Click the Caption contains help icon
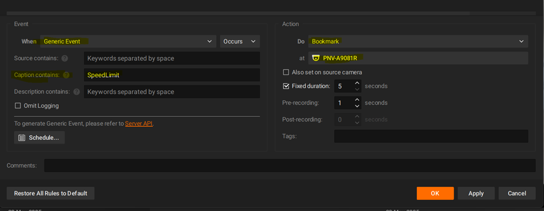Image resolution: width=544 pixels, height=211 pixels. tap(66, 75)
